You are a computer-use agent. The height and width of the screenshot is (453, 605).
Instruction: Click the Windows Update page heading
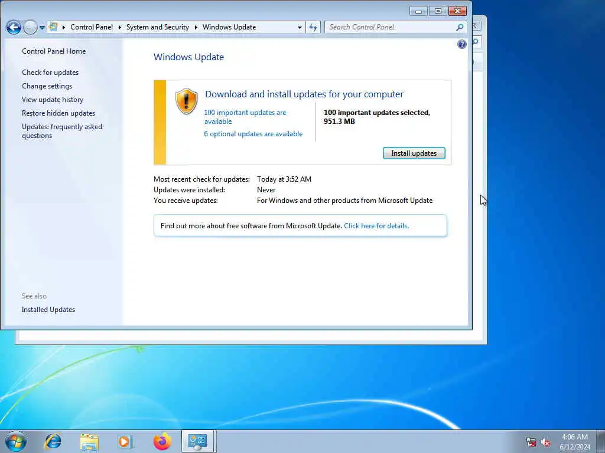[x=188, y=57]
